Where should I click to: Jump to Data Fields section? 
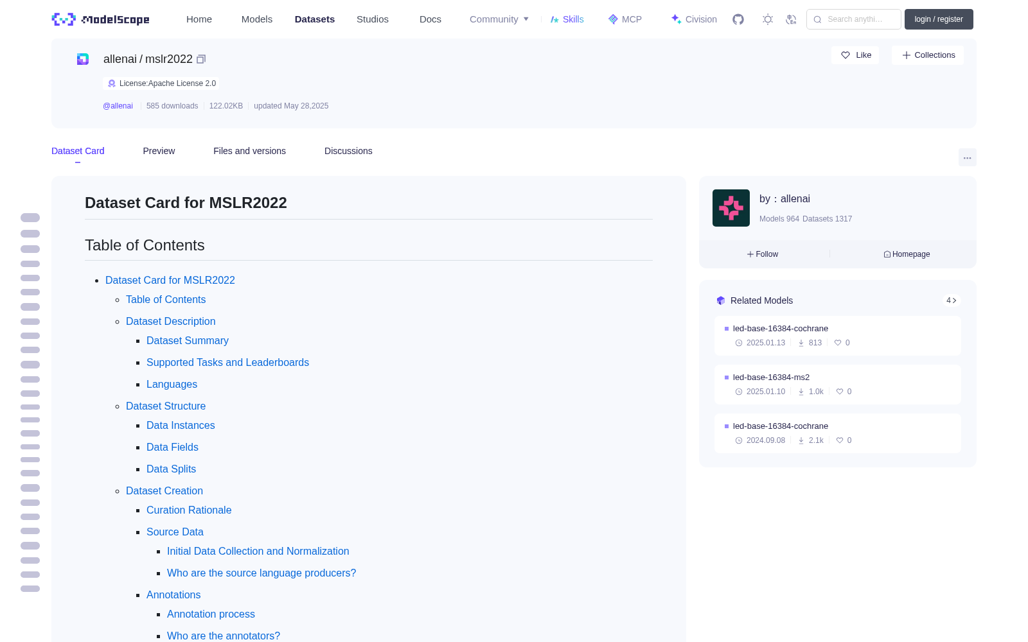(x=172, y=447)
